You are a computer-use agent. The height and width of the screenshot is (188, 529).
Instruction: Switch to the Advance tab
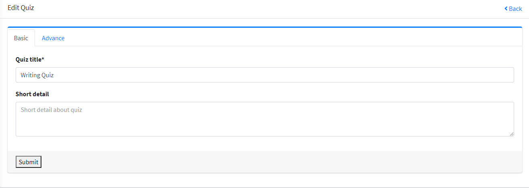pyautogui.click(x=53, y=38)
